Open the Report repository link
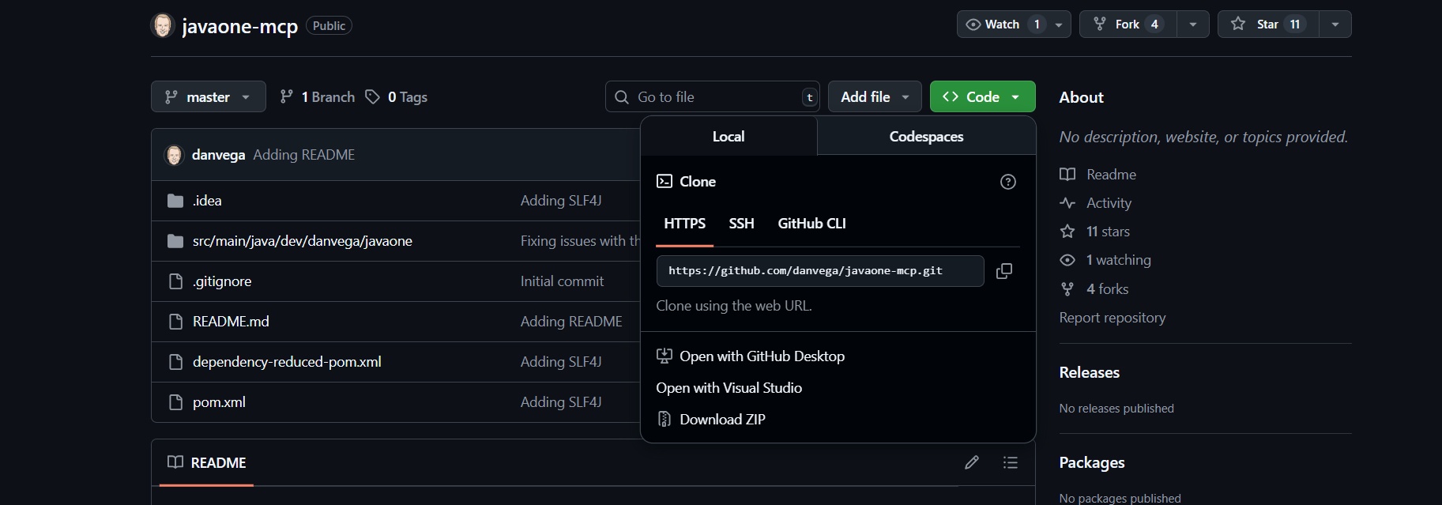 point(1113,318)
